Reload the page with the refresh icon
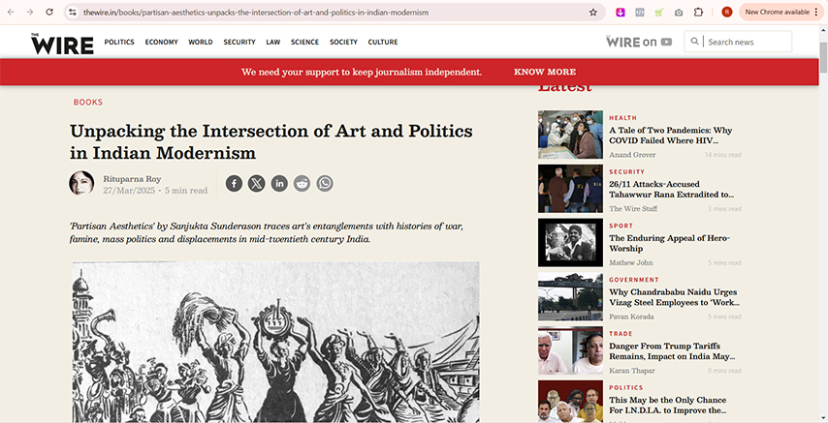 (x=49, y=12)
